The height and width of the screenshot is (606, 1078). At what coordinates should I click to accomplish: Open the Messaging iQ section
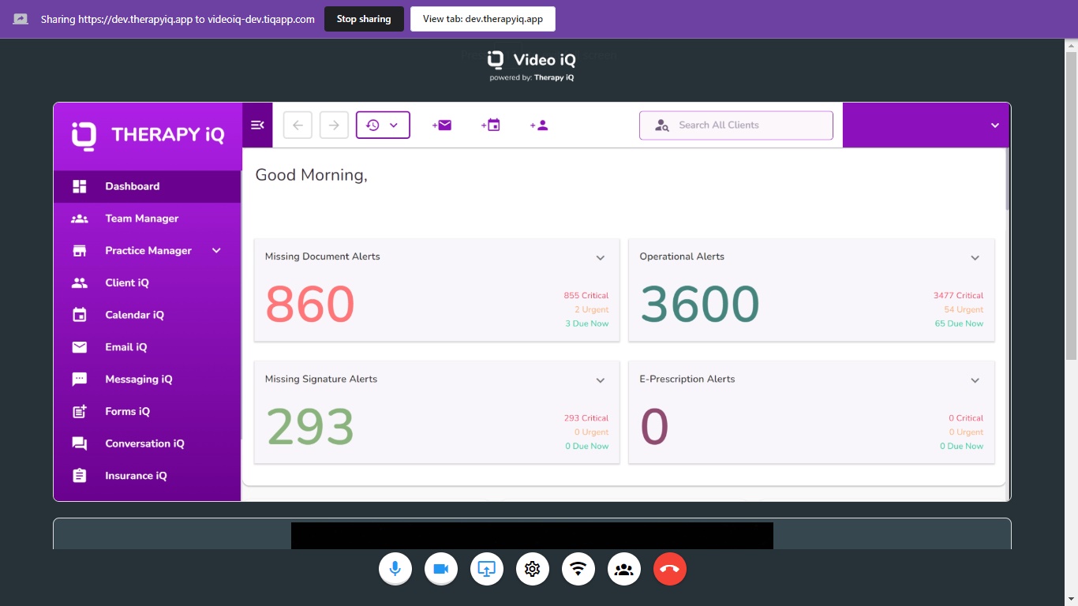coord(137,379)
